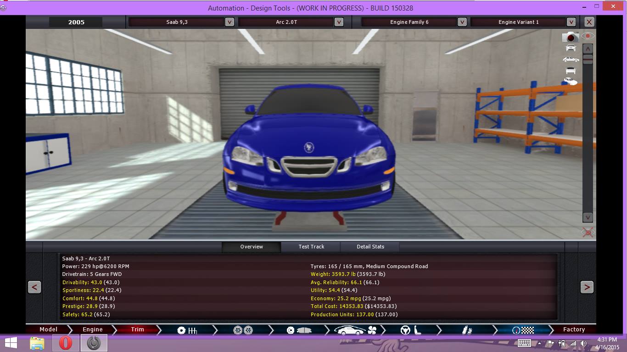
Task: Open the Arc 2.0T trim dropdown
Action: pyautogui.click(x=339, y=22)
